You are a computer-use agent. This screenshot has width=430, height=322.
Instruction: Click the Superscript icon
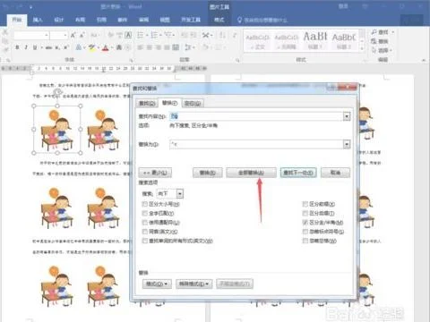[66, 47]
